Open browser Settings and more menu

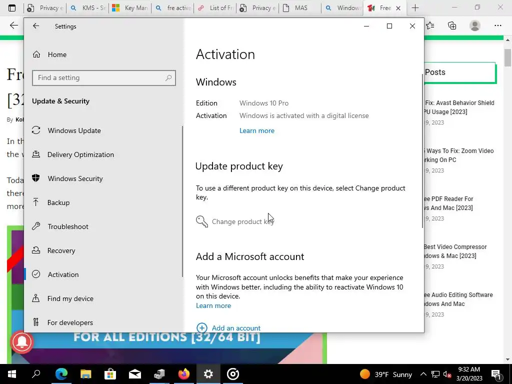pyautogui.click(x=497, y=25)
